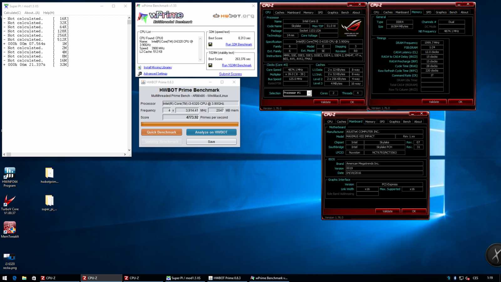Open Advanced Settings link in wPrime
This screenshot has width=501, height=282.
tap(155, 74)
